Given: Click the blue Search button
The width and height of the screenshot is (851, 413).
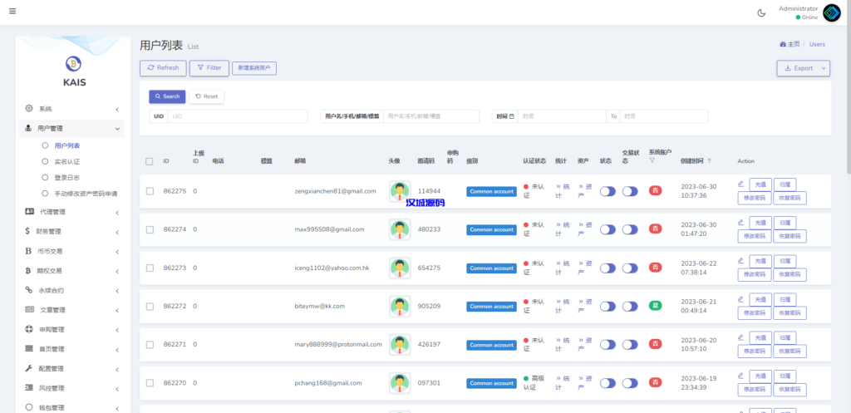Looking at the screenshot, I should (x=167, y=96).
